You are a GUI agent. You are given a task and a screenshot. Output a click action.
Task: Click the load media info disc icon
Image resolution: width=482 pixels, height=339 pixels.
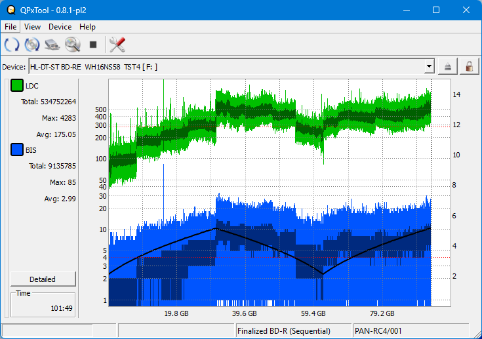tap(32, 45)
